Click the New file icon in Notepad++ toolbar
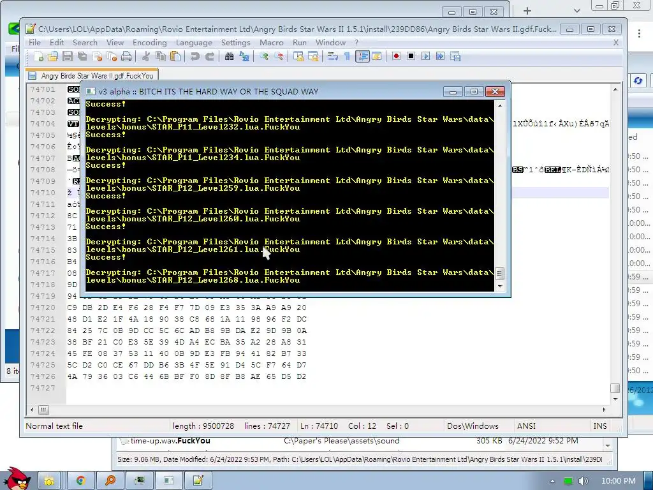Image resolution: width=653 pixels, height=490 pixels. (38, 56)
